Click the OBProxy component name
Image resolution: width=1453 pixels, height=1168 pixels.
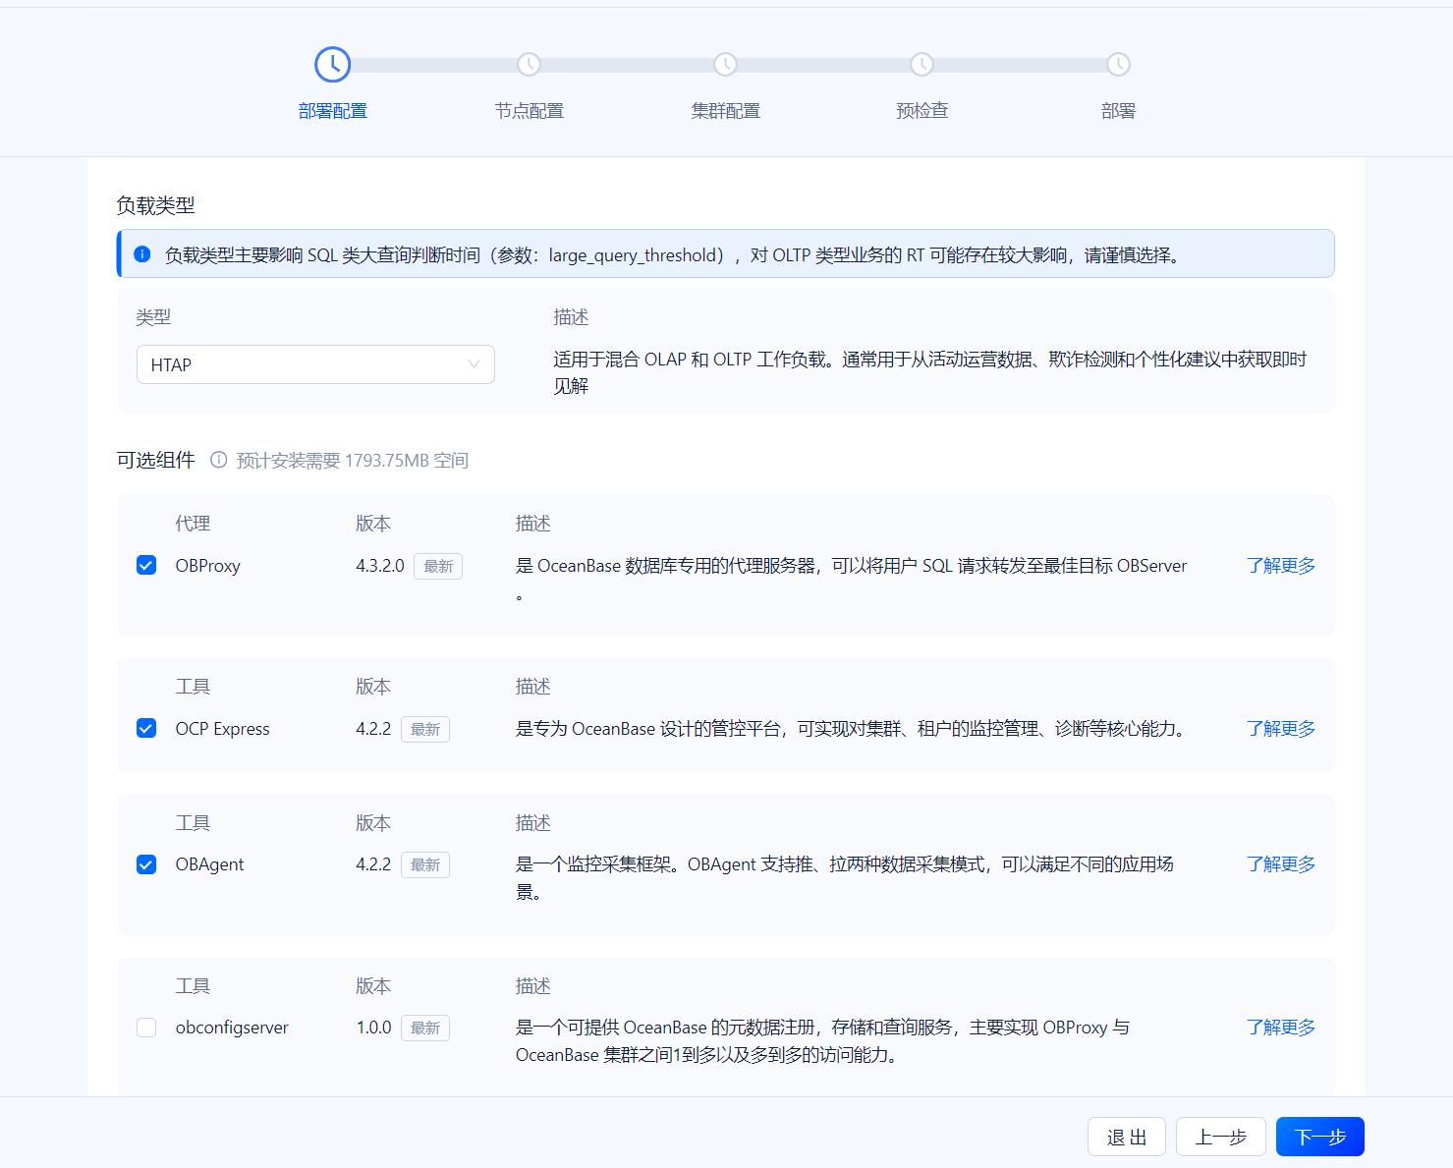(x=207, y=566)
